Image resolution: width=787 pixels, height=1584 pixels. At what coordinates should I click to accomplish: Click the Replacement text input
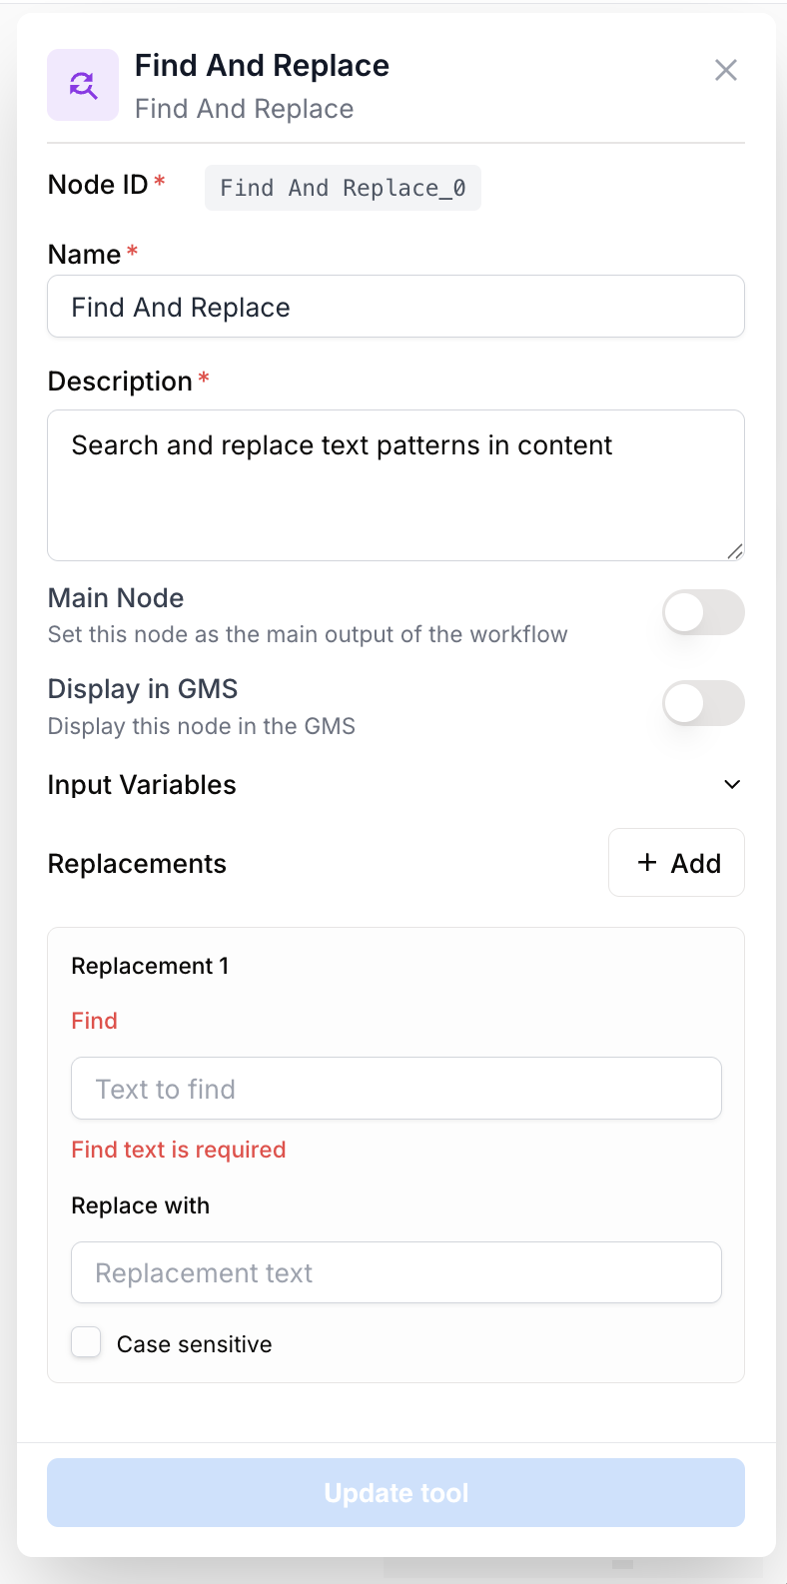(x=395, y=1271)
